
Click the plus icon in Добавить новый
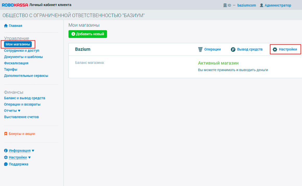pos(73,34)
